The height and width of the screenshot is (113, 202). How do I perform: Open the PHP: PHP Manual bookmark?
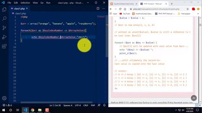165,14
